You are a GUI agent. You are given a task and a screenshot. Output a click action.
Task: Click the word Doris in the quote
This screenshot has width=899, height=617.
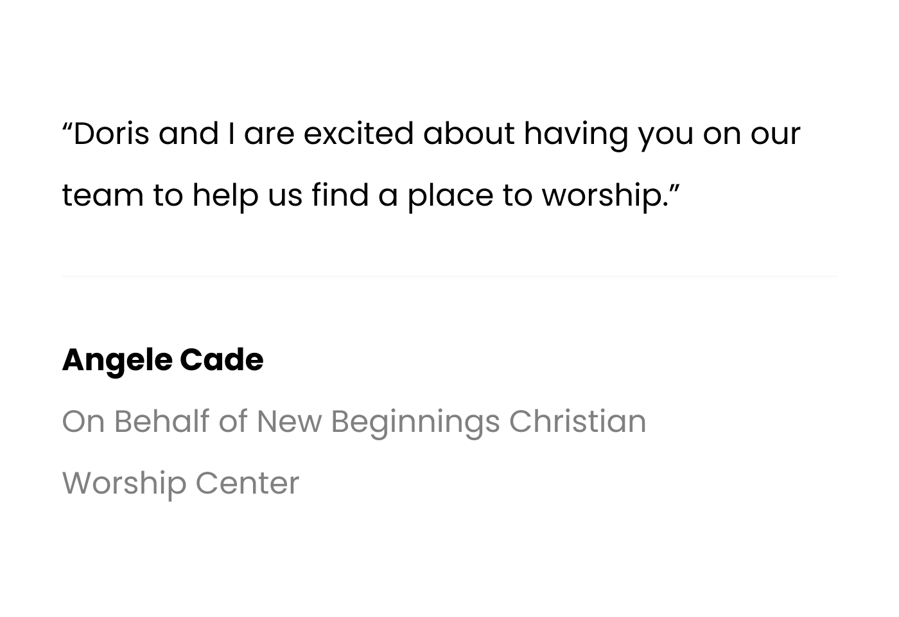pos(112,134)
